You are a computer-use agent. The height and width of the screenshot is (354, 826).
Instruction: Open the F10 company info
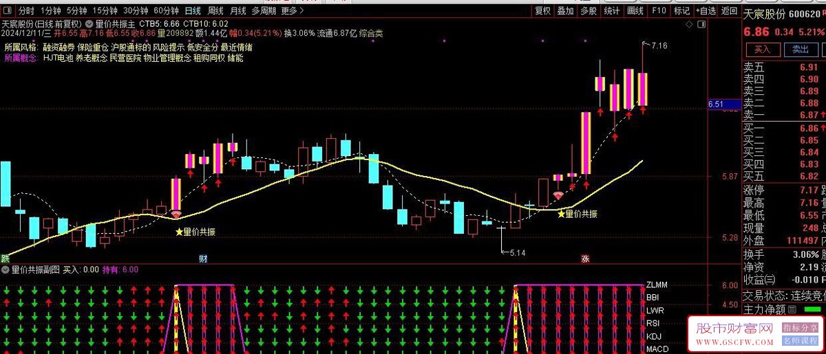[x=659, y=11]
